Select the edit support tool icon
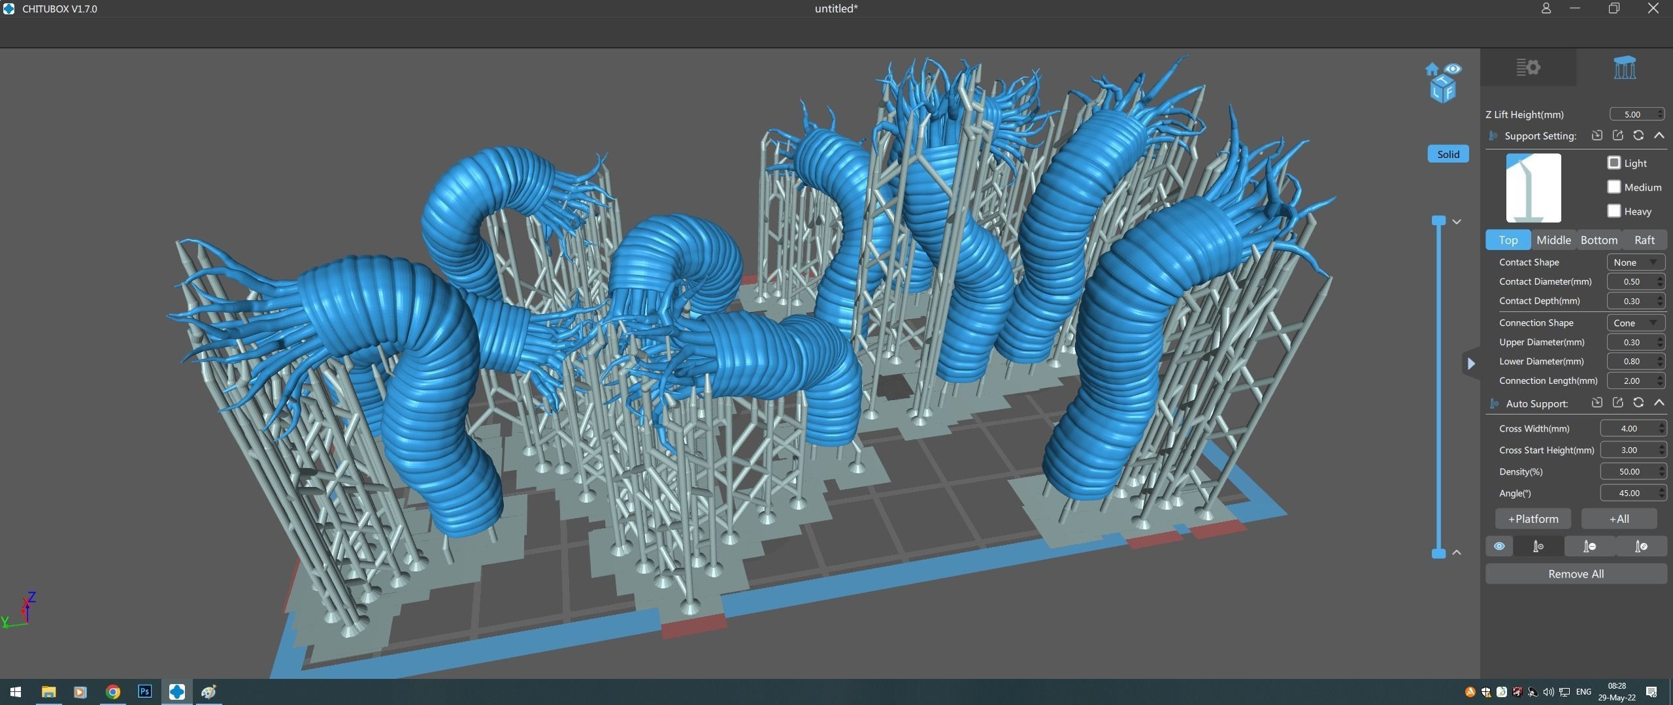The width and height of the screenshot is (1673, 705). point(1641,546)
